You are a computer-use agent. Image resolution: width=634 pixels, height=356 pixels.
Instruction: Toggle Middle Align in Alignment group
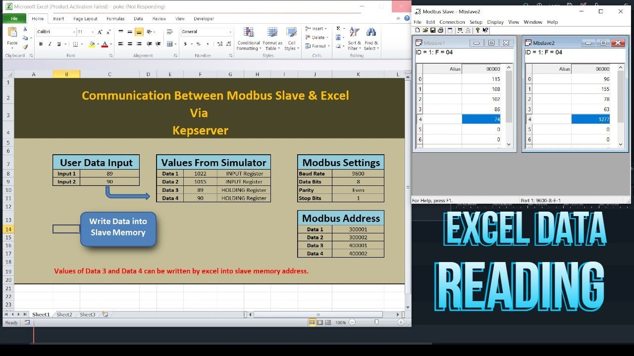point(130,32)
